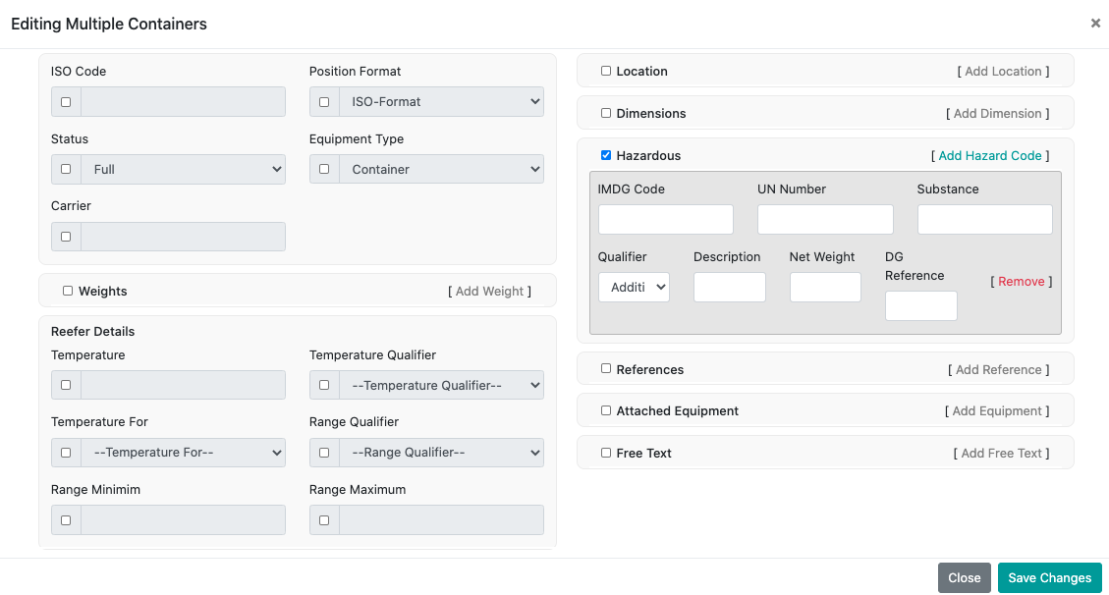Focus the UN Number text field
Image resolution: width=1109 pixels, height=595 pixels.
tap(824, 219)
